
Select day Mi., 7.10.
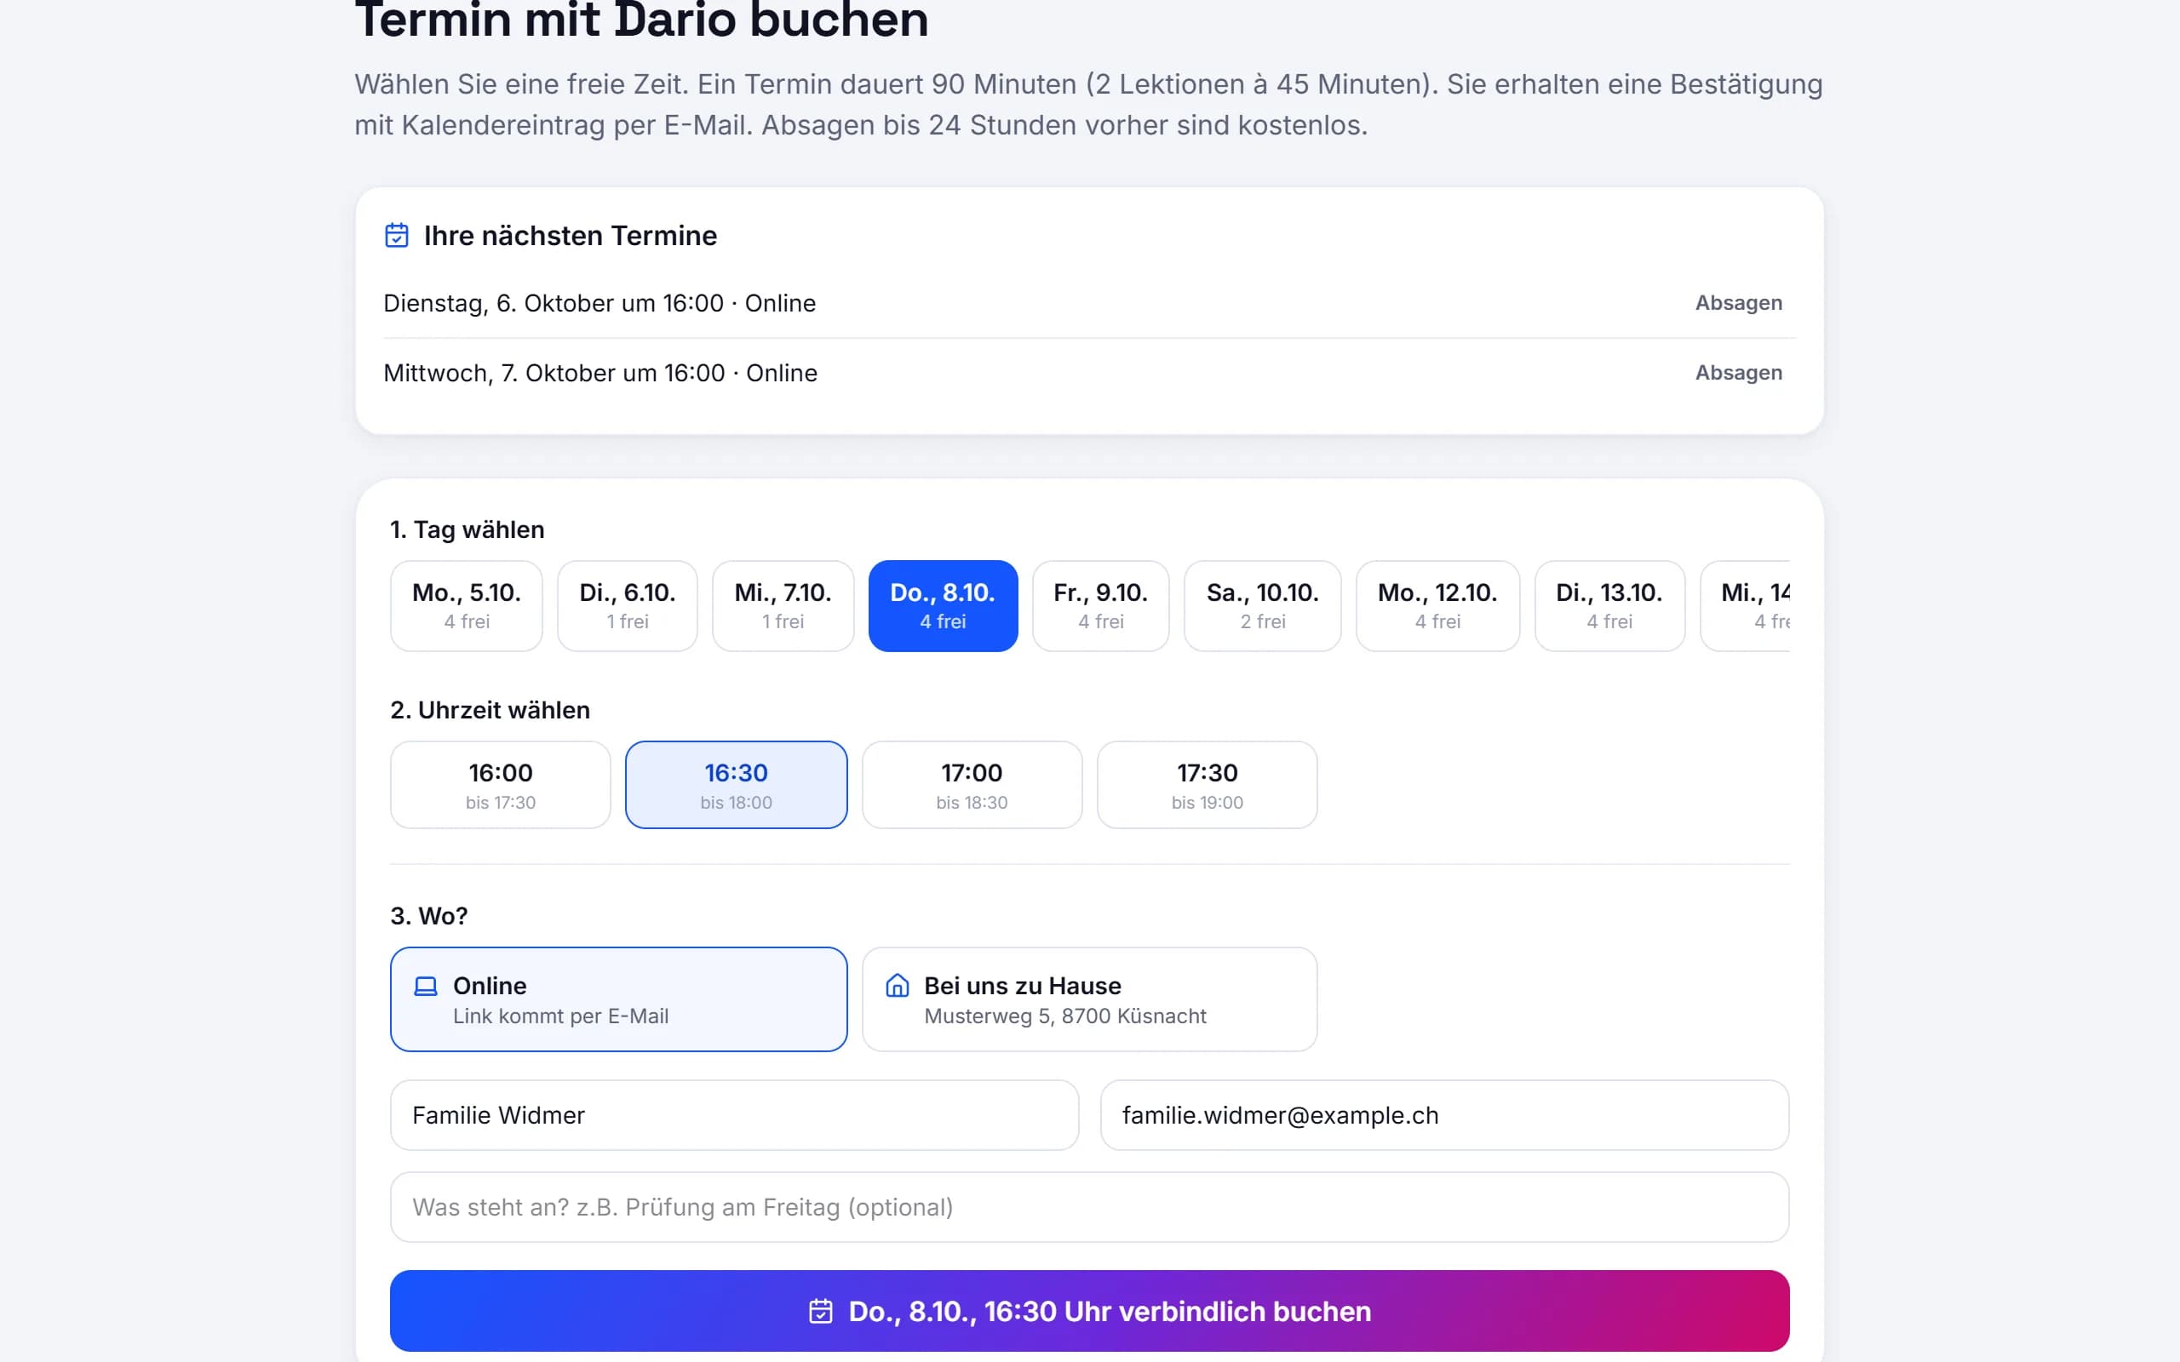(x=783, y=605)
